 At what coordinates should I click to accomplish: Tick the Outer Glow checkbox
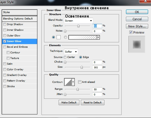click(5, 35)
